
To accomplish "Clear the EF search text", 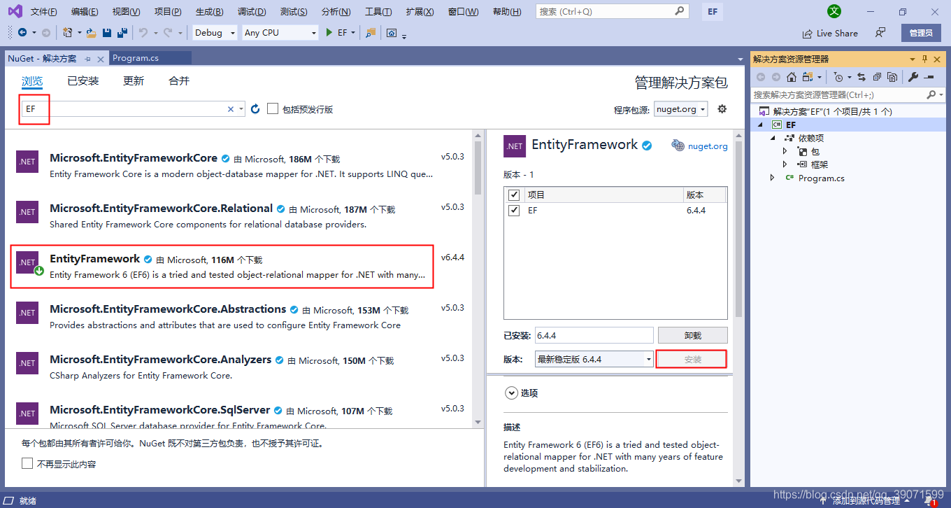I will pyautogui.click(x=231, y=109).
